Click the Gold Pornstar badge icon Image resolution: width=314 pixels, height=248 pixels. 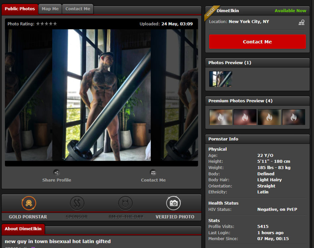[29, 203]
